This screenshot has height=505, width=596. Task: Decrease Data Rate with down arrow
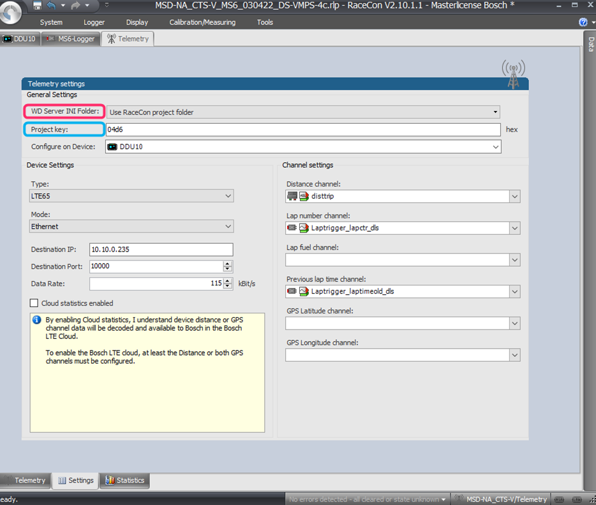click(227, 287)
